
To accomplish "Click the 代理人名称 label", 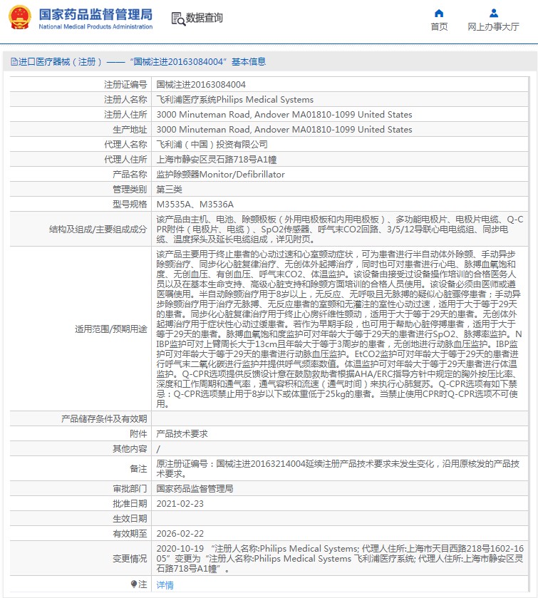I will click(x=125, y=145).
